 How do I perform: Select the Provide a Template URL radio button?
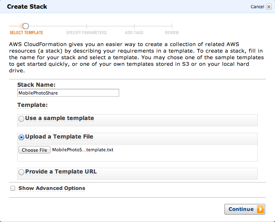21,172
